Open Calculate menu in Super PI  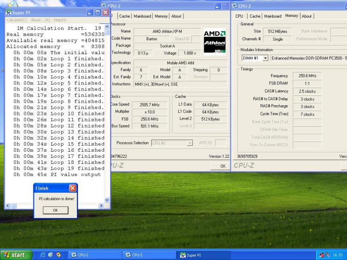(x=17, y=20)
